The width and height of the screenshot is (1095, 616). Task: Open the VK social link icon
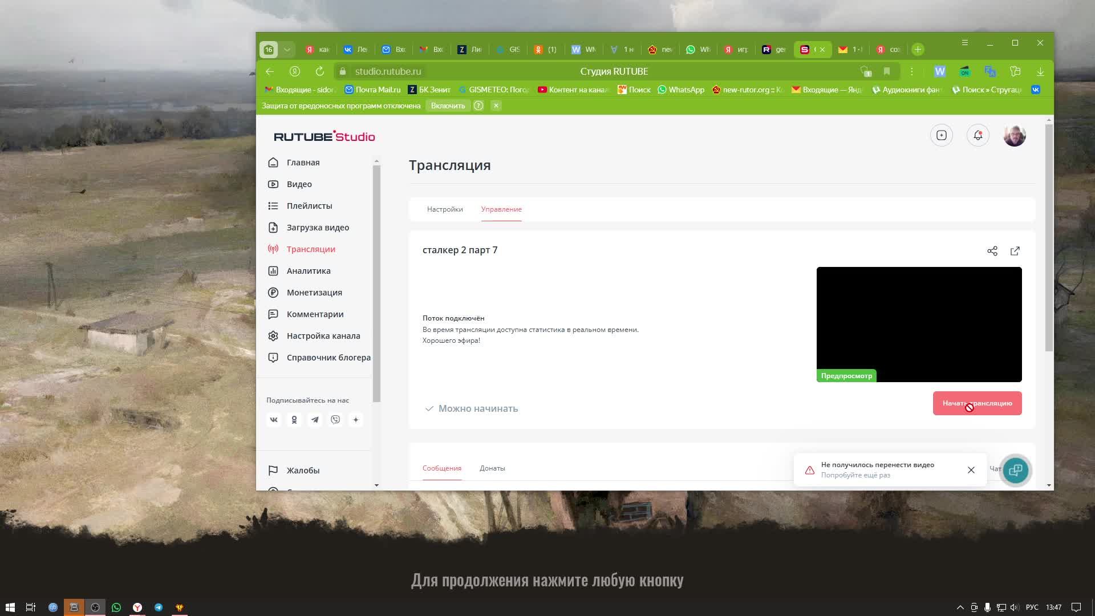274,420
